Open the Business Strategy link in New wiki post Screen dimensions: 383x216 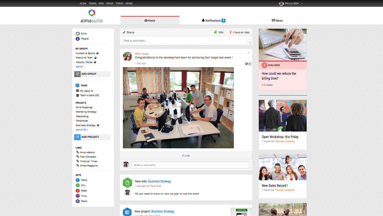point(159,181)
